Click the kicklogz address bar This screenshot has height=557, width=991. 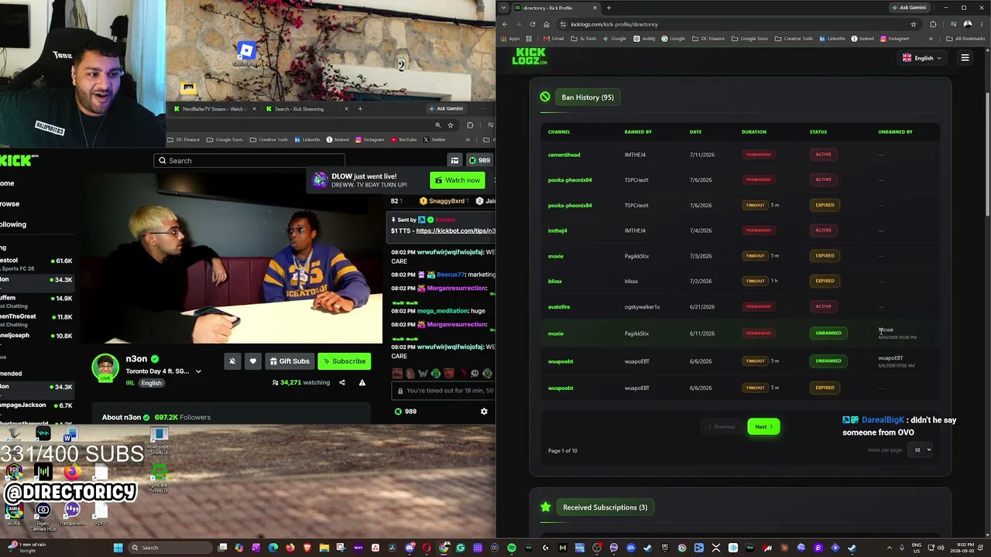[x=736, y=24]
